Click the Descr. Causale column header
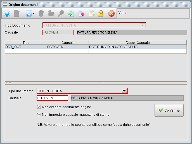This screenshot has width=192, height=144. point(138,43)
